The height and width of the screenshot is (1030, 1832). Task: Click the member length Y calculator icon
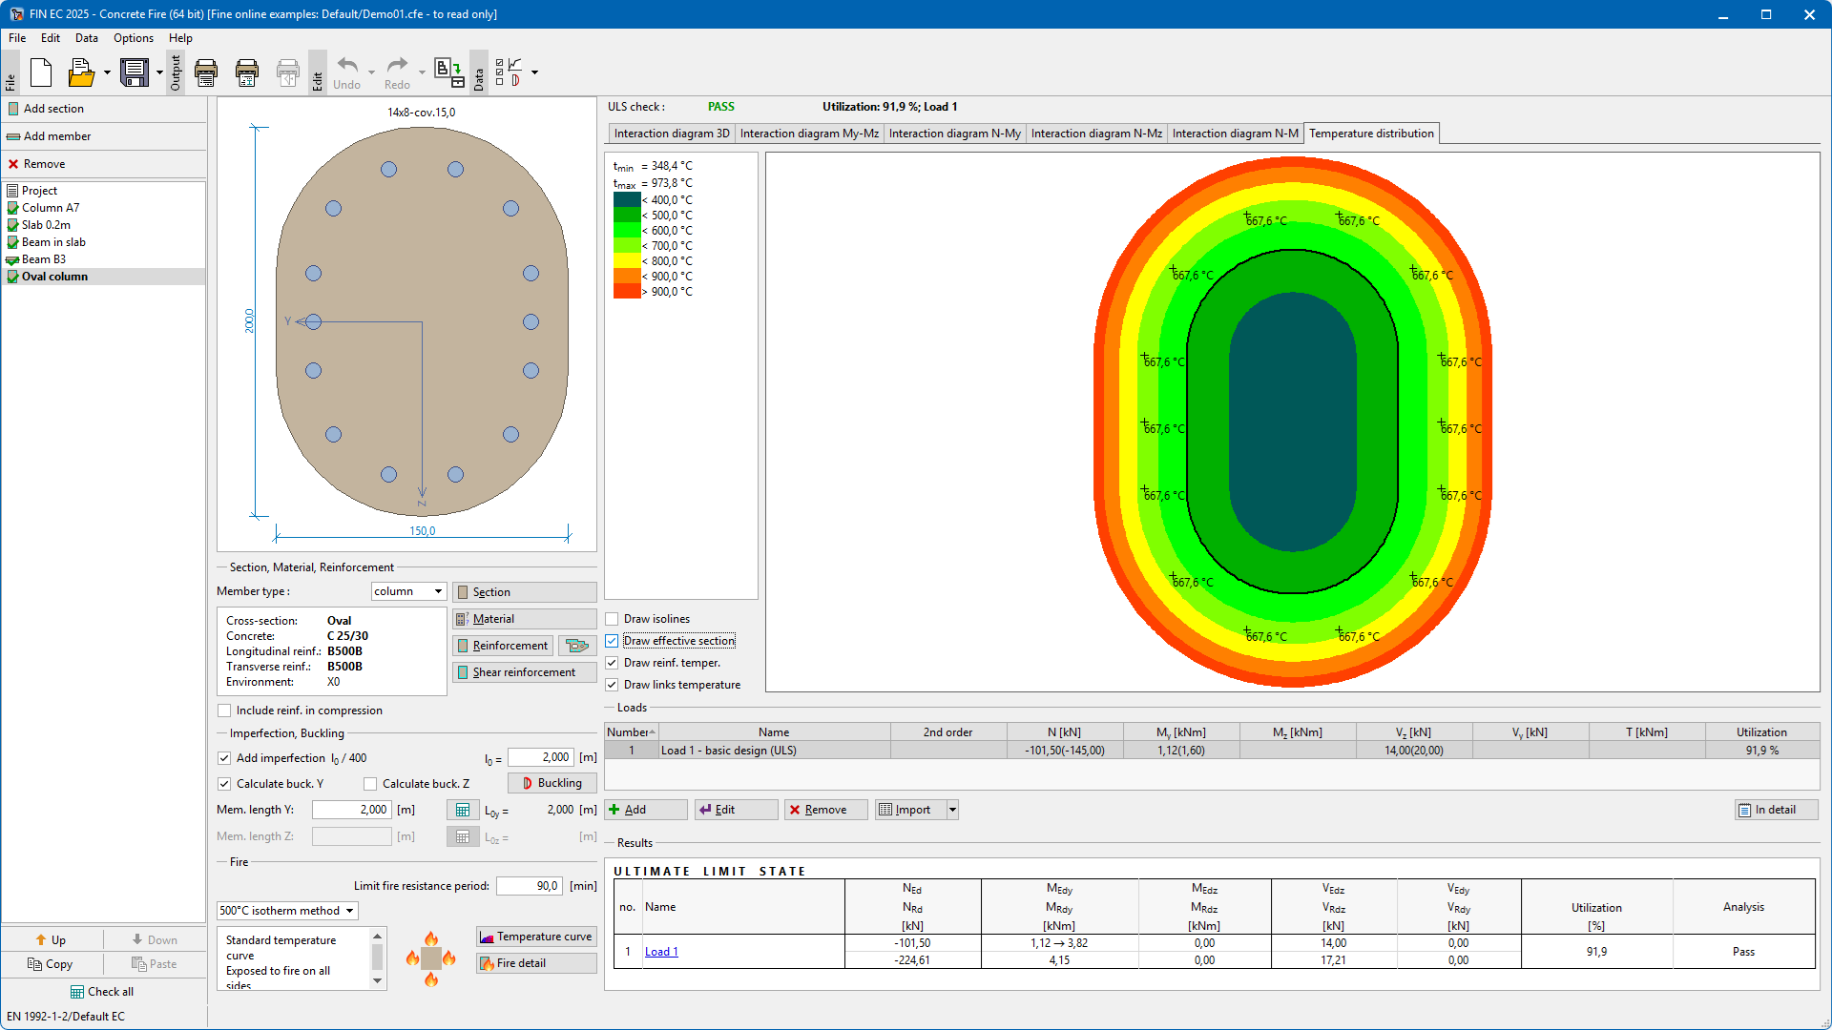pyautogui.click(x=462, y=810)
